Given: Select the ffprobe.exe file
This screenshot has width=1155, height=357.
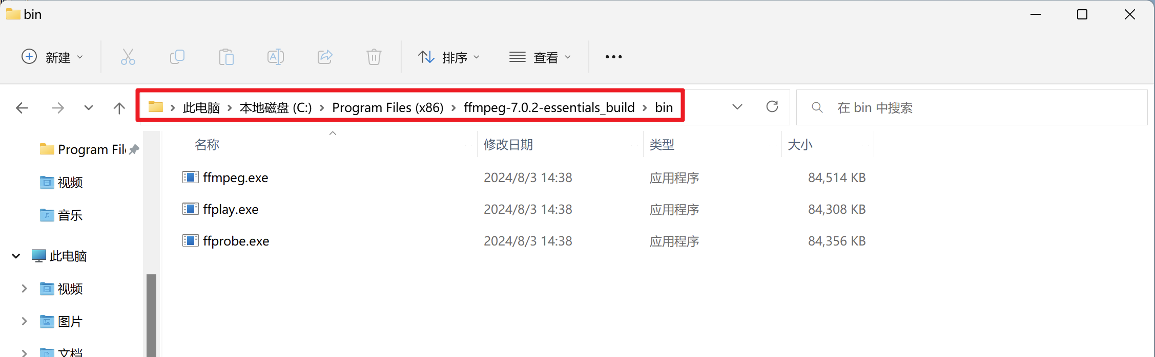Looking at the screenshot, I should 236,241.
